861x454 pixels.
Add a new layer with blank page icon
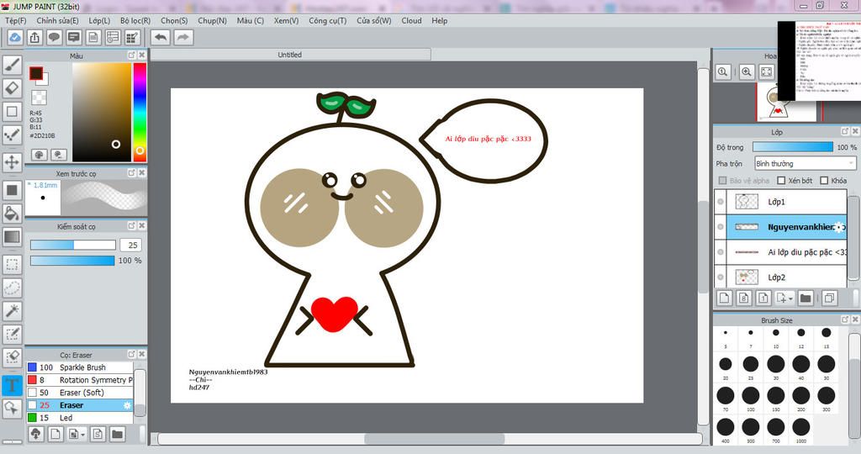point(724,298)
